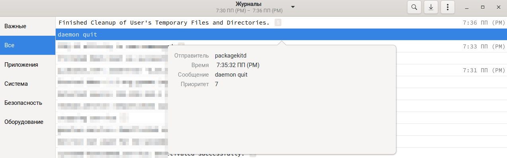
Task: Export logs with the download icon
Action: coord(431,7)
